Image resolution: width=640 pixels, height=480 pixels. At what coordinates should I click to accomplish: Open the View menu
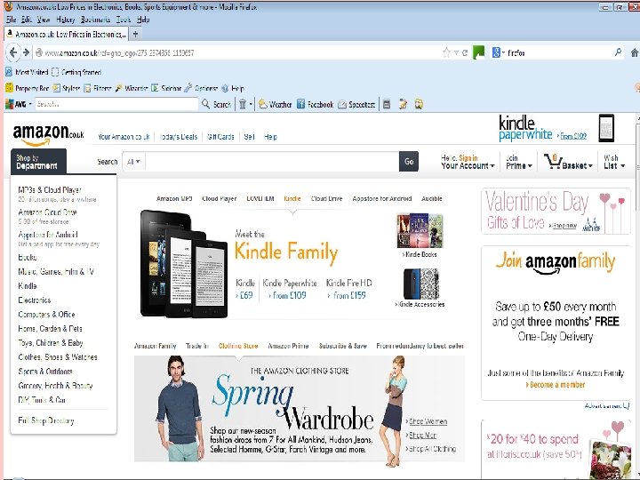click(x=44, y=20)
